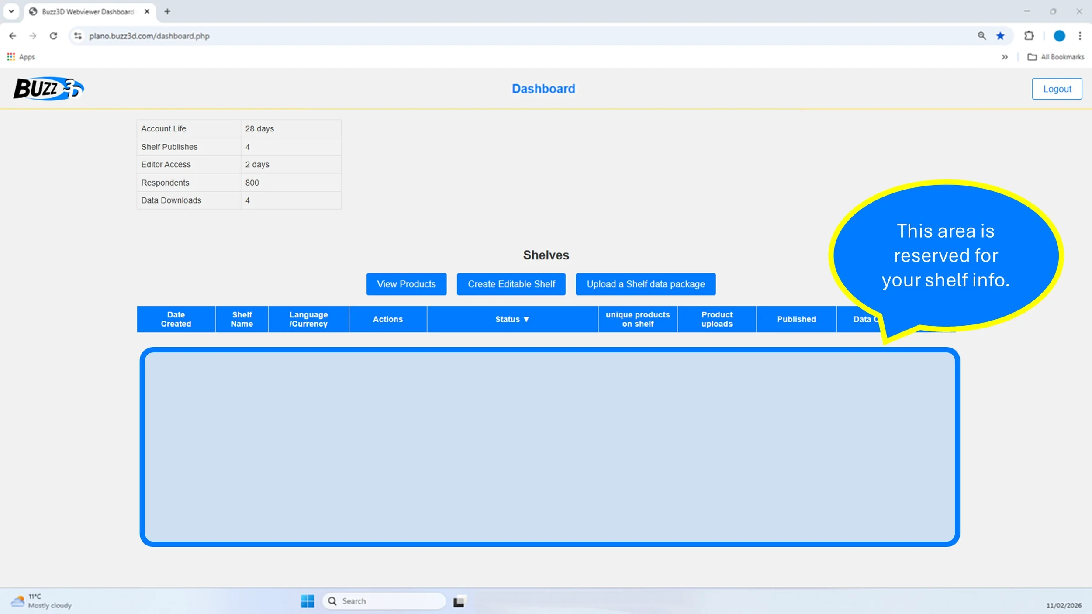This screenshot has height=614, width=1092.
Task: View site information icon beside URL
Action: pyautogui.click(x=78, y=36)
